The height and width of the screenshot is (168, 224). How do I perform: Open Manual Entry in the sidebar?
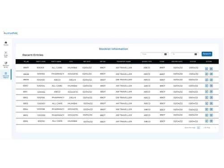6,65
